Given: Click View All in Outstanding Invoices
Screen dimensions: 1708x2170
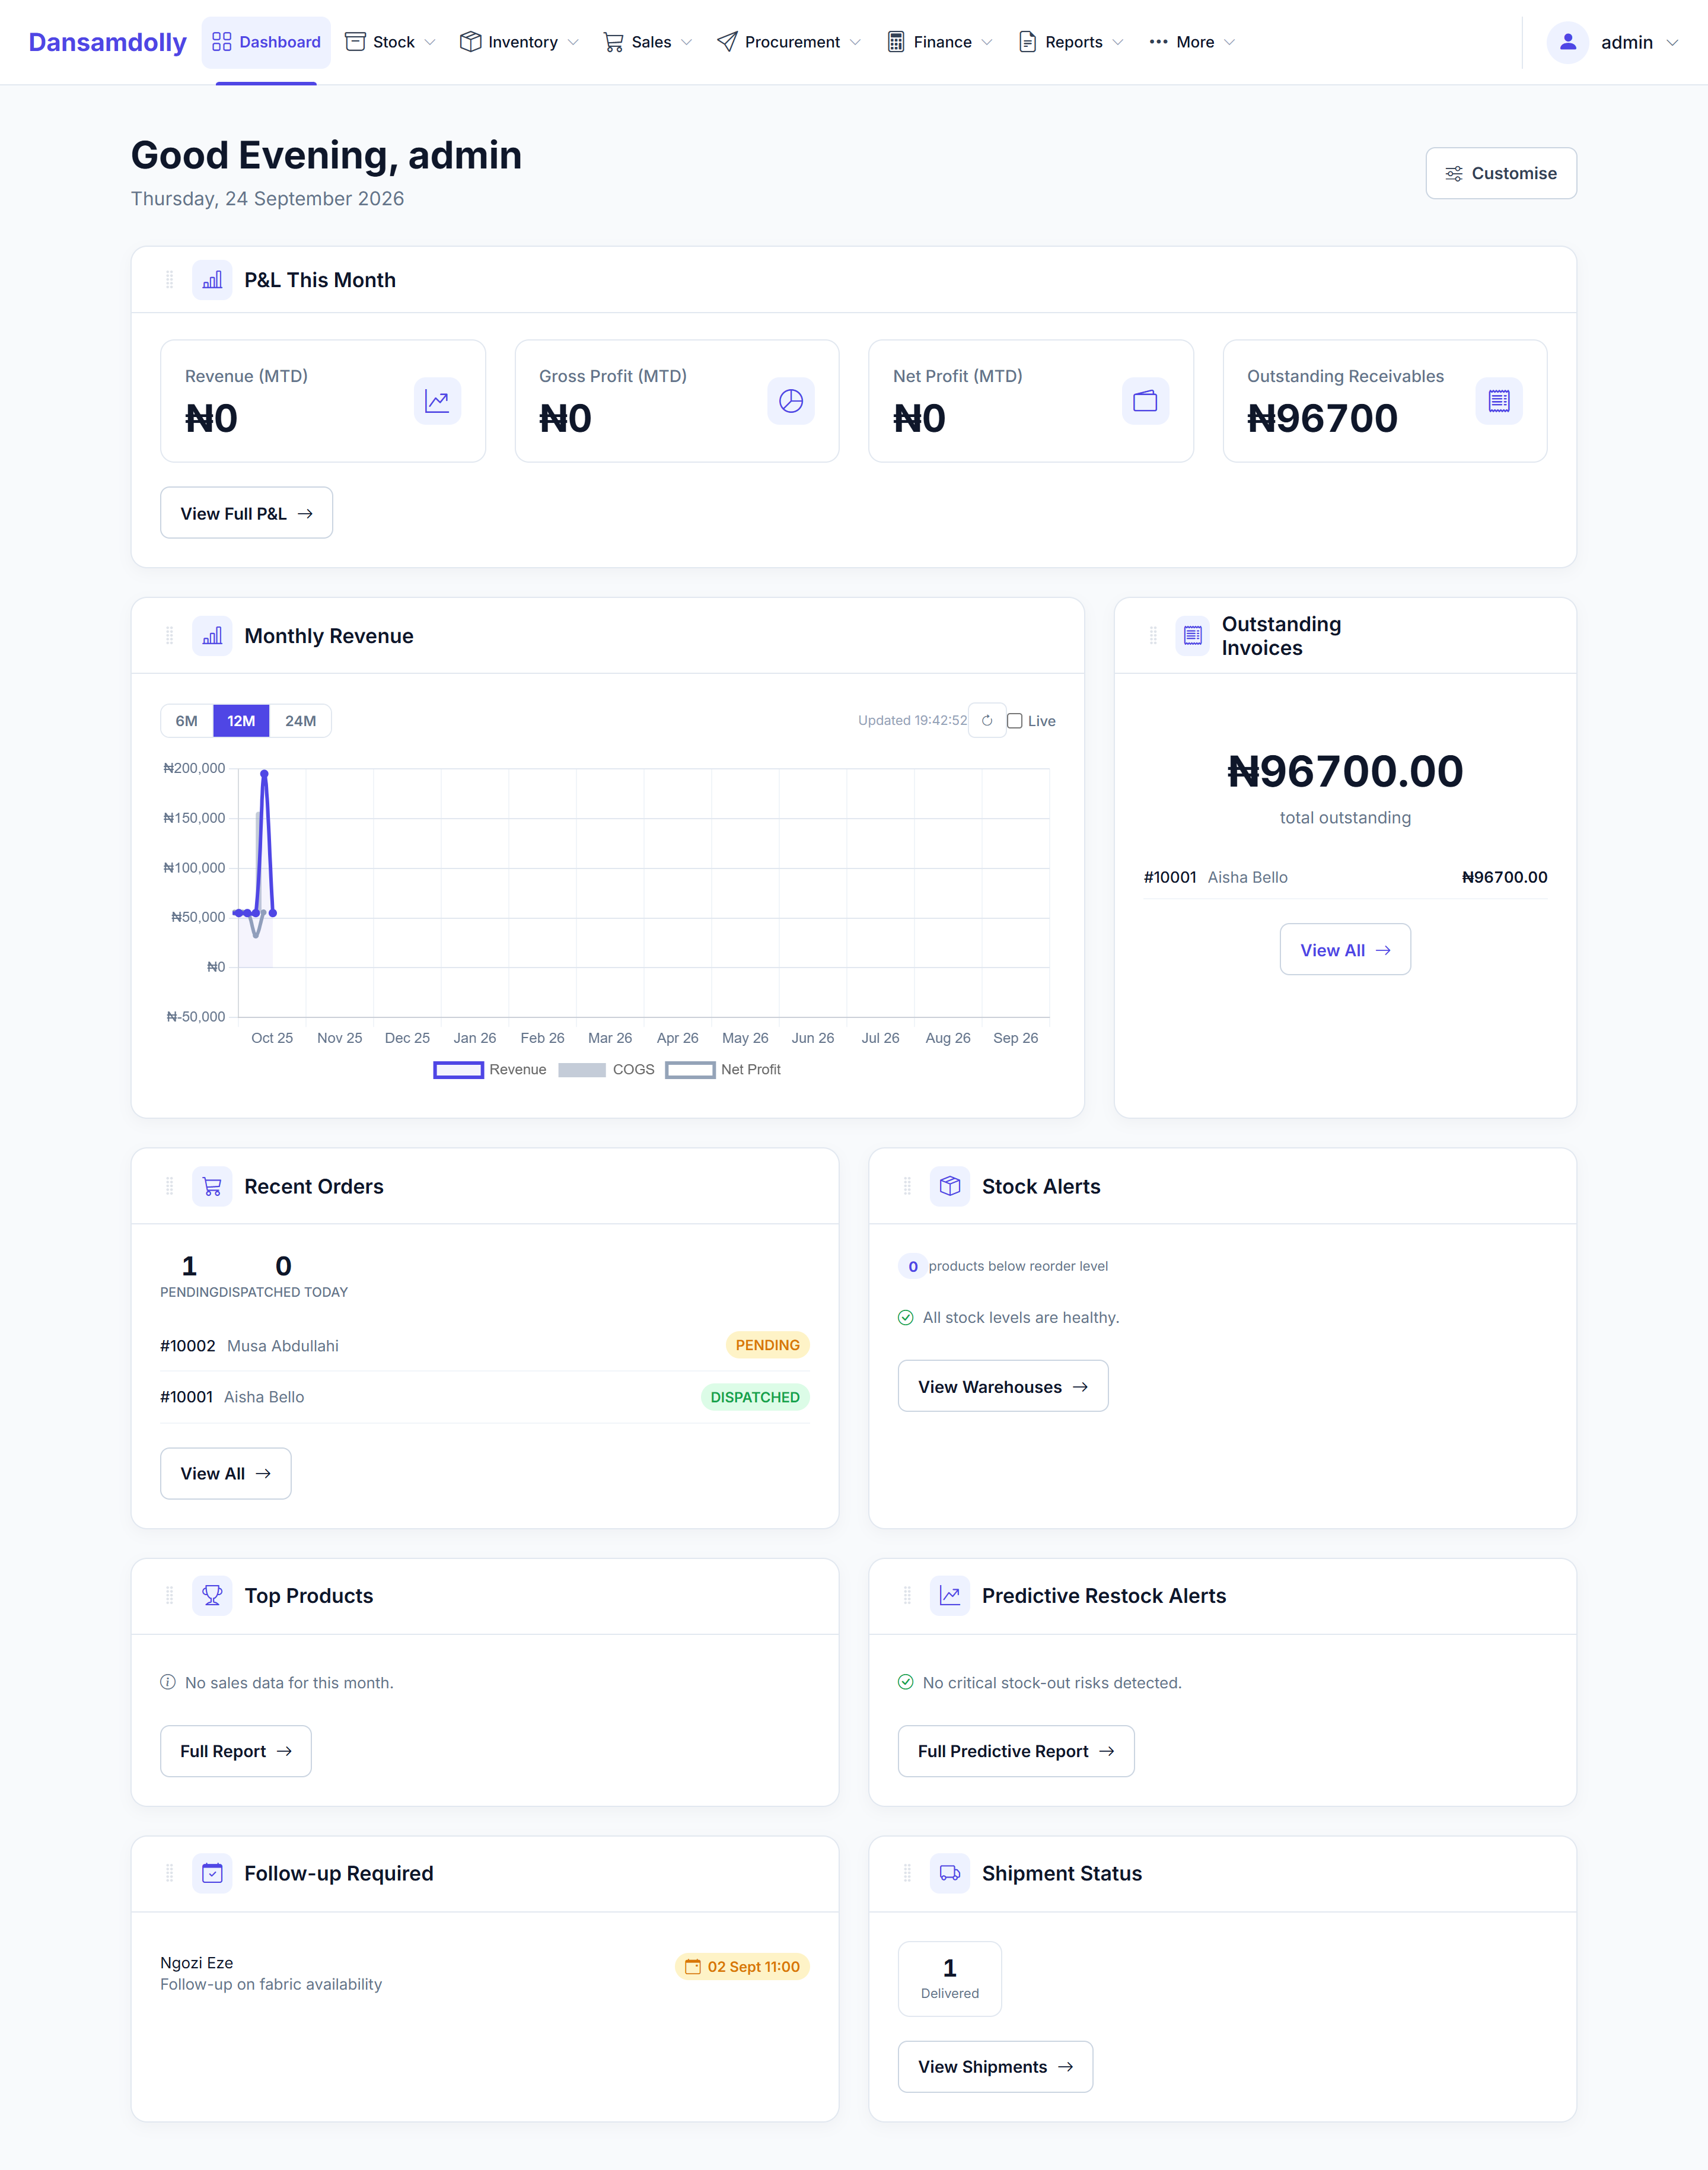Looking at the screenshot, I should (x=1345, y=950).
